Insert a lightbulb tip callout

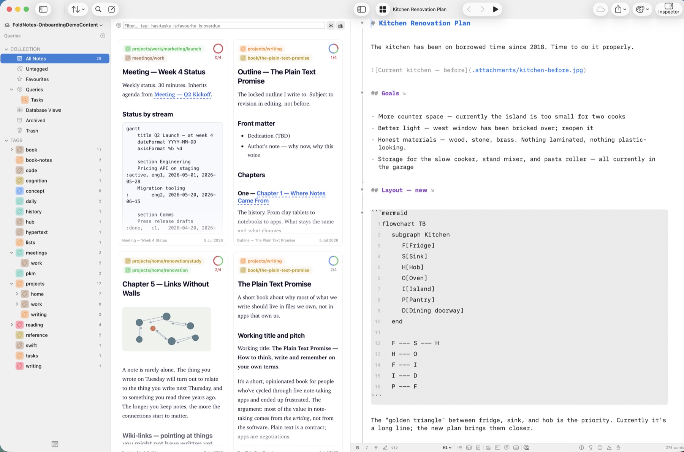click(591, 447)
